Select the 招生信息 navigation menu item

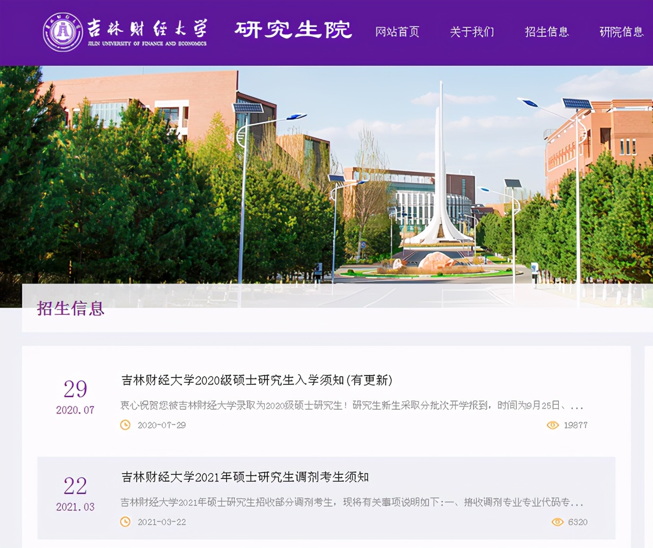(x=546, y=32)
